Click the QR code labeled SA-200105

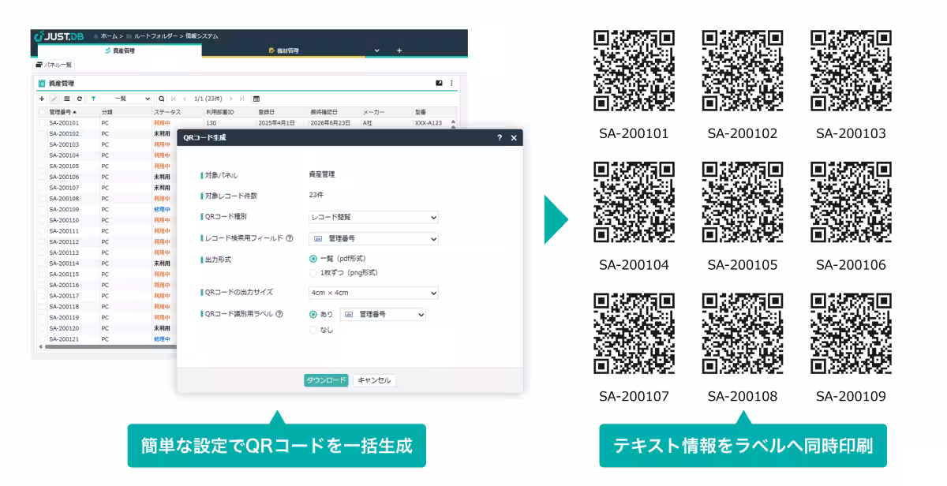[x=743, y=201]
